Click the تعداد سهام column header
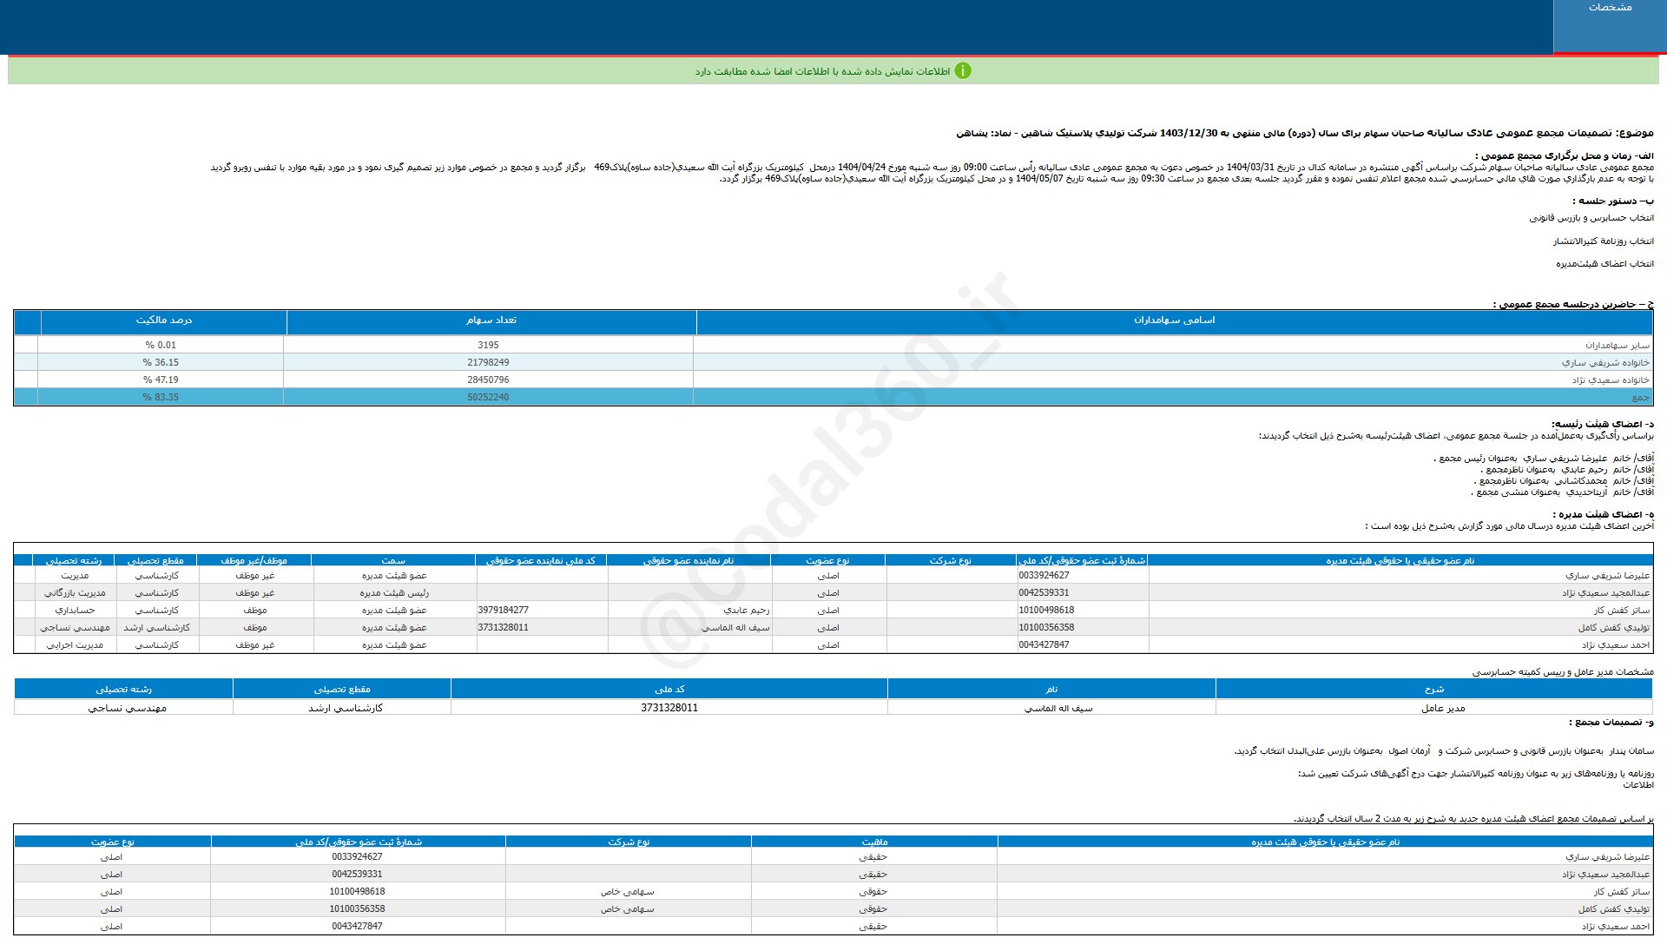Image resolution: width=1667 pixels, height=938 pixels. point(491,320)
